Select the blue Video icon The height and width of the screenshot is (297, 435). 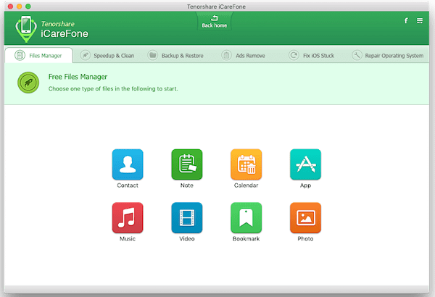click(186, 218)
